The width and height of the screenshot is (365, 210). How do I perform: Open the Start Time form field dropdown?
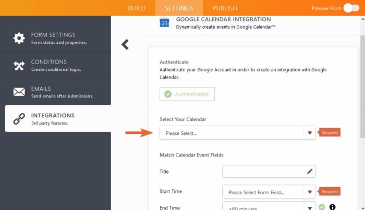(x=269, y=192)
